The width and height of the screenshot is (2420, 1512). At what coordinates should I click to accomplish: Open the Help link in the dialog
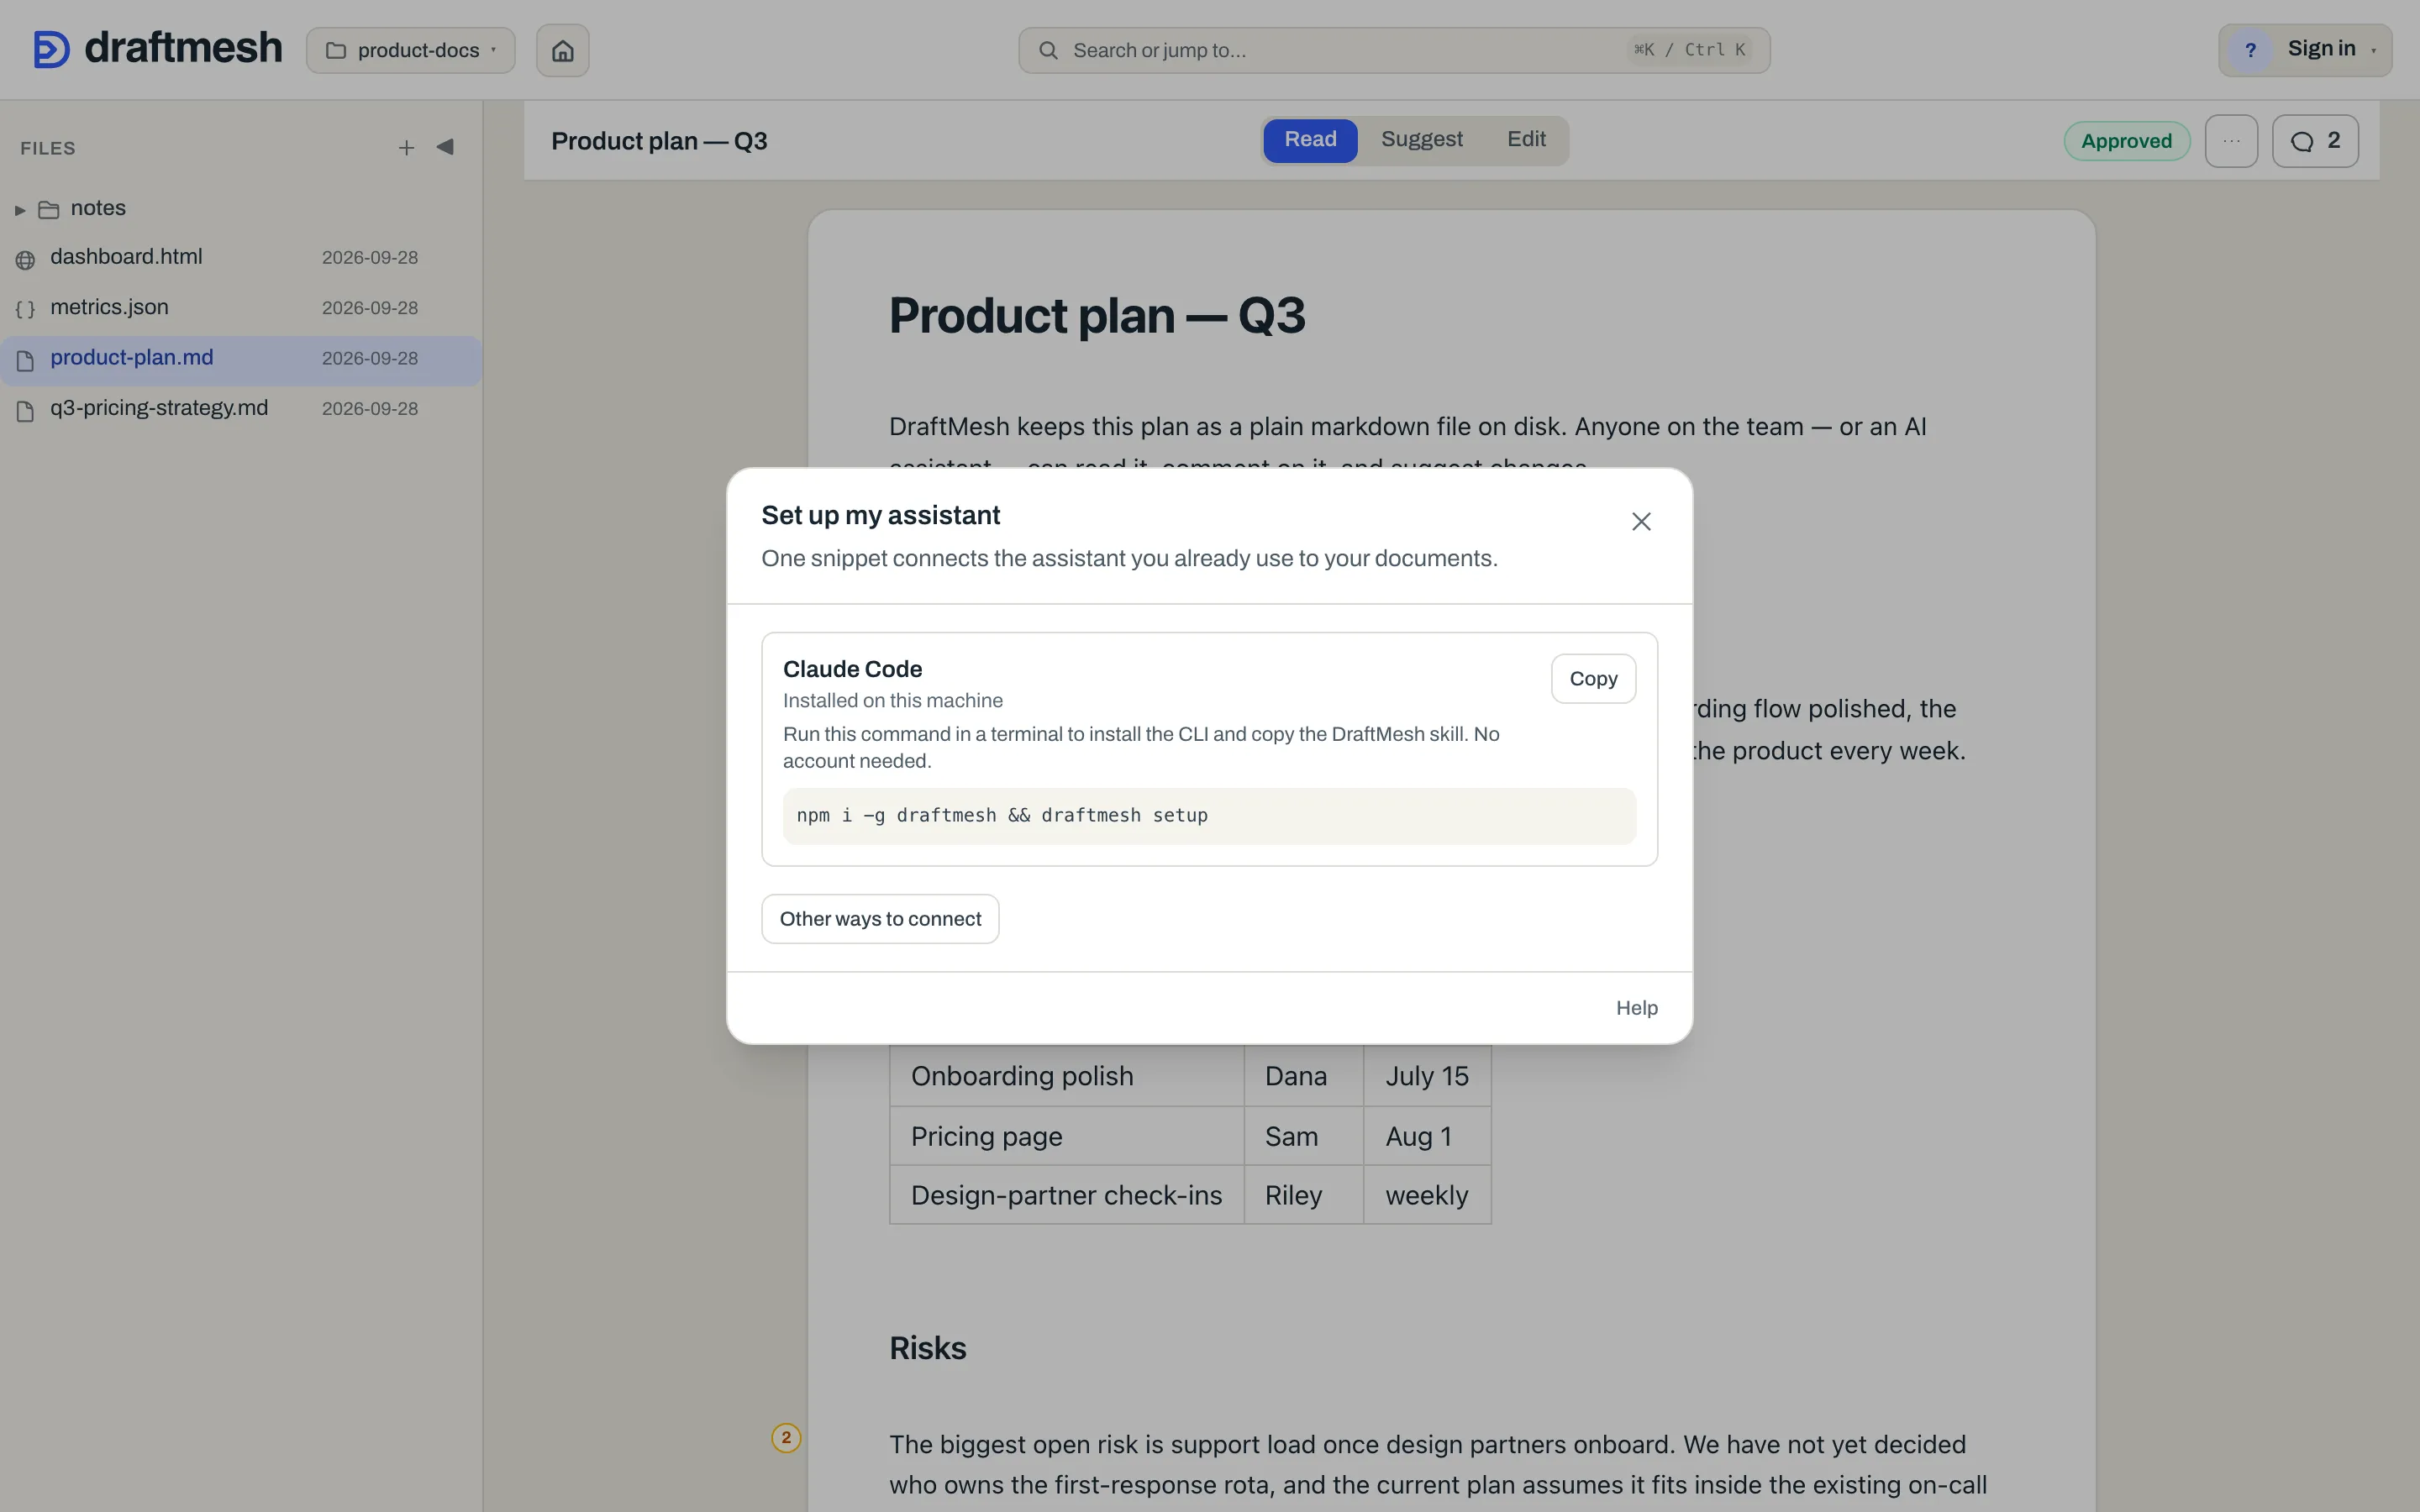tap(1636, 1008)
